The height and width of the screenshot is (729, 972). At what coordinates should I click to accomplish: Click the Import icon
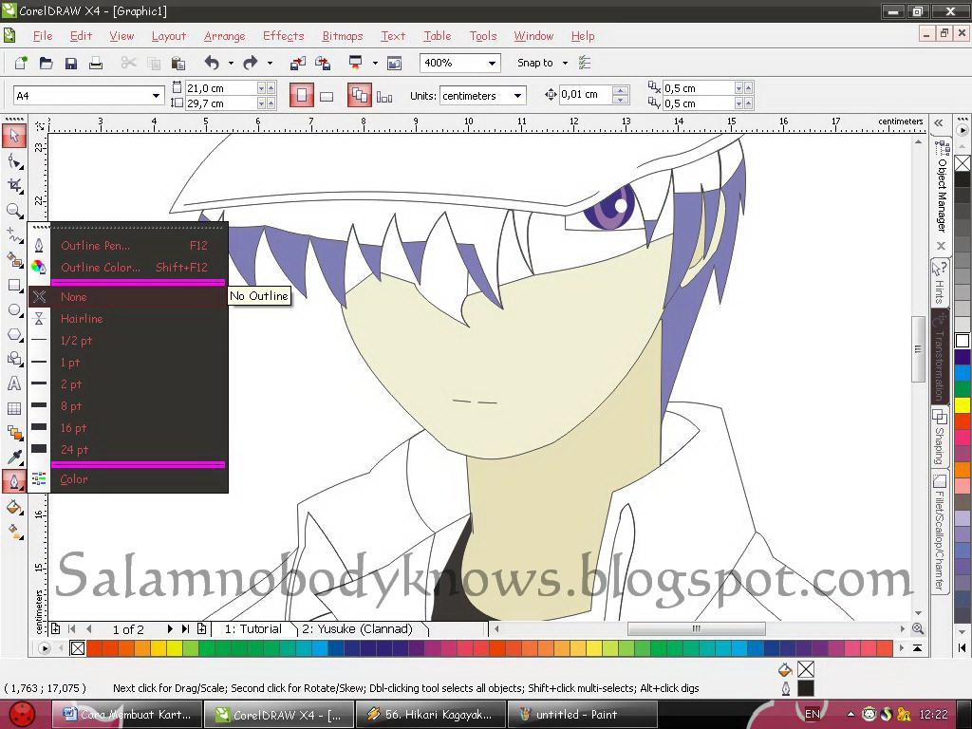coord(297,63)
